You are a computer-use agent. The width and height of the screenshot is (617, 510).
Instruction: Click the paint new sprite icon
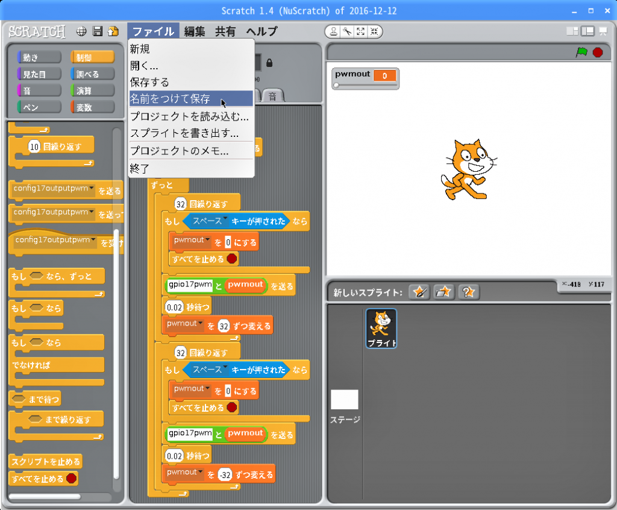419,292
